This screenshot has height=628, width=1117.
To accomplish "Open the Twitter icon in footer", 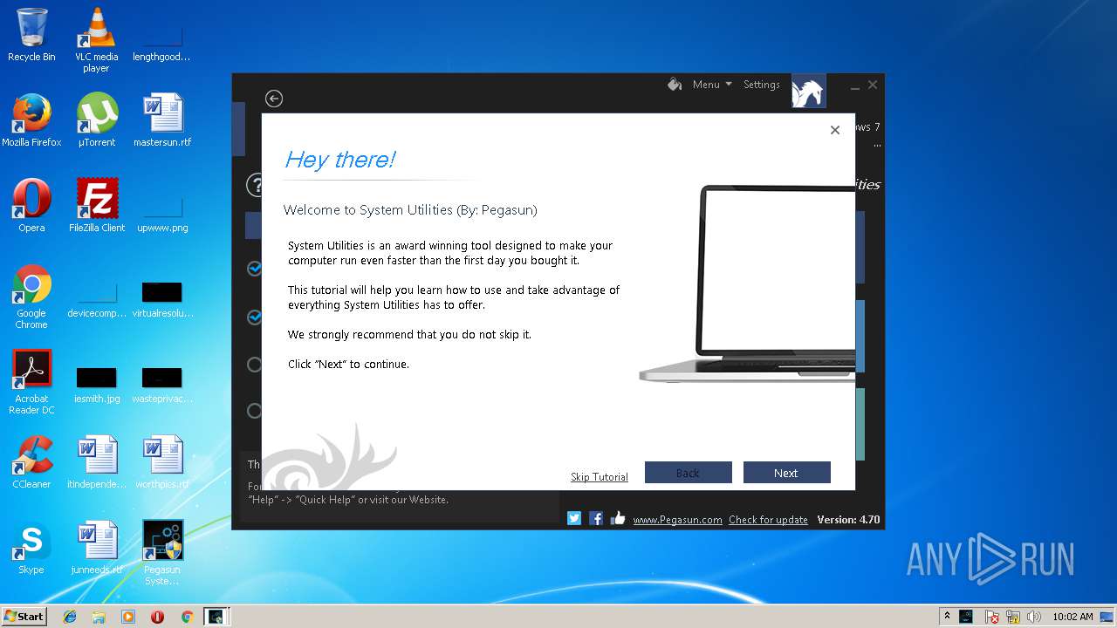I will [x=574, y=518].
